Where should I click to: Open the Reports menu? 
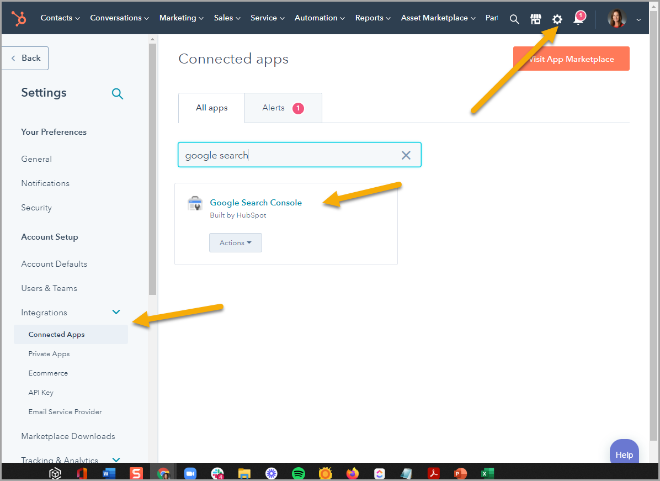coord(373,18)
